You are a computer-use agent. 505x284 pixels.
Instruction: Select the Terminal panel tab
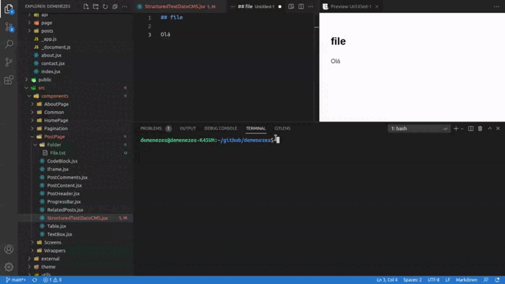coord(255,129)
